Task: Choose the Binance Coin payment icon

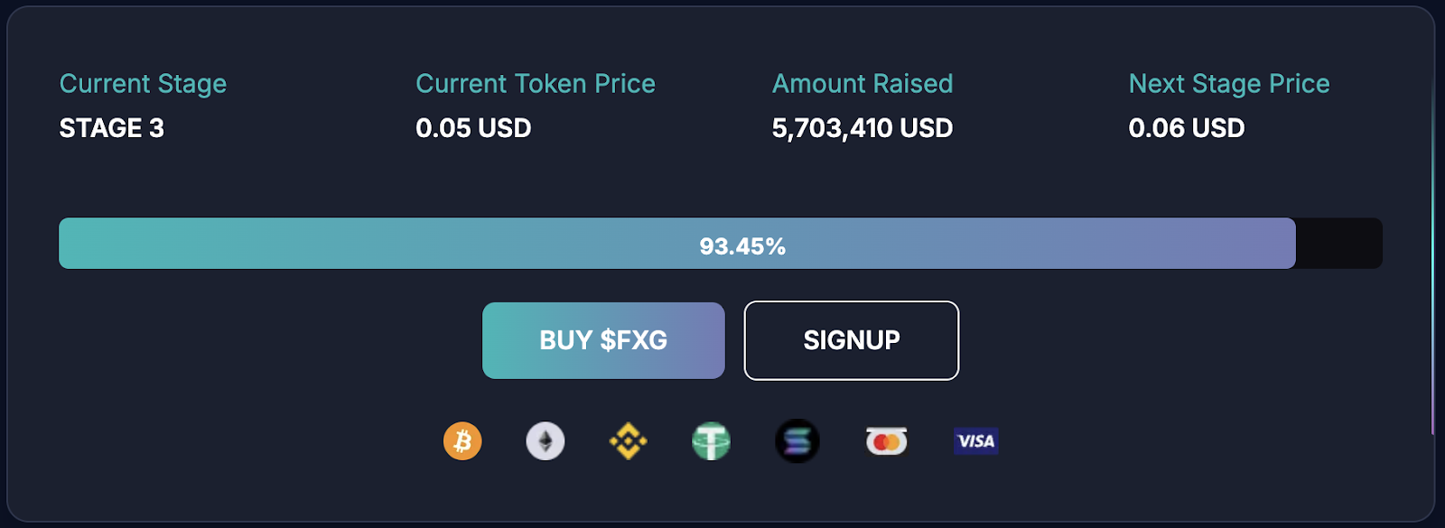Action: 628,441
